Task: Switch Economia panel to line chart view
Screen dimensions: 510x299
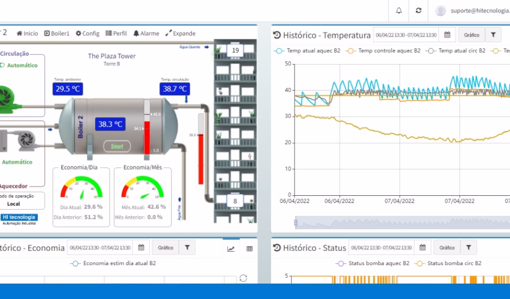Action: coord(231,249)
